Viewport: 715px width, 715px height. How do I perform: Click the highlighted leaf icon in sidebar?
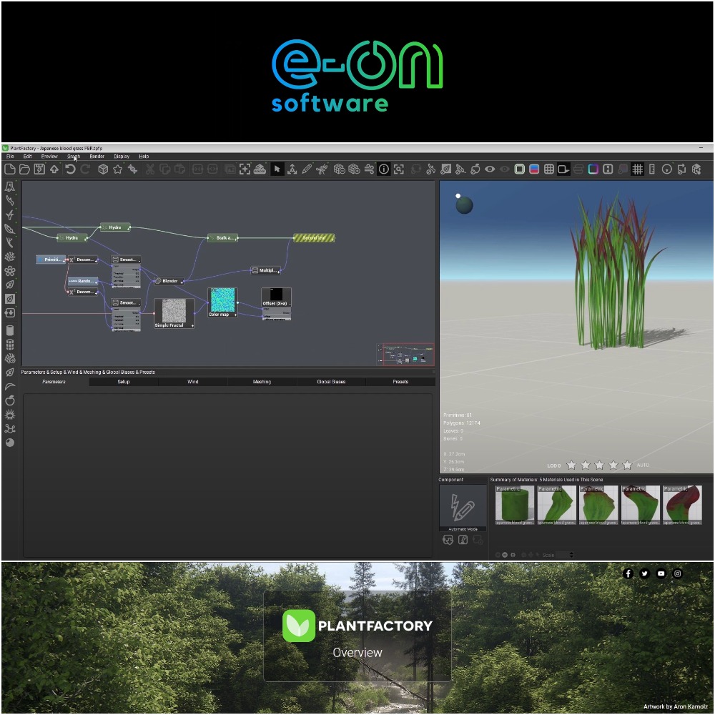[9, 299]
